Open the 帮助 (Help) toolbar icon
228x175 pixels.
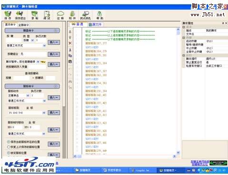(x=99, y=15)
